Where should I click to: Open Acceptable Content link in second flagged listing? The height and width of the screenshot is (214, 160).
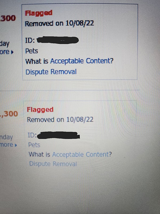(x=82, y=154)
